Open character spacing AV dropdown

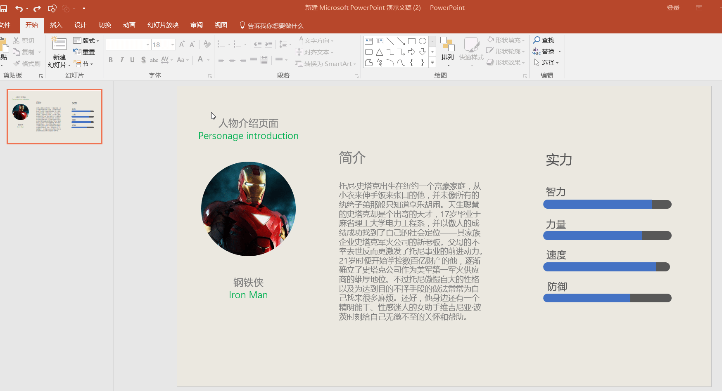pyautogui.click(x=167, y=60)
